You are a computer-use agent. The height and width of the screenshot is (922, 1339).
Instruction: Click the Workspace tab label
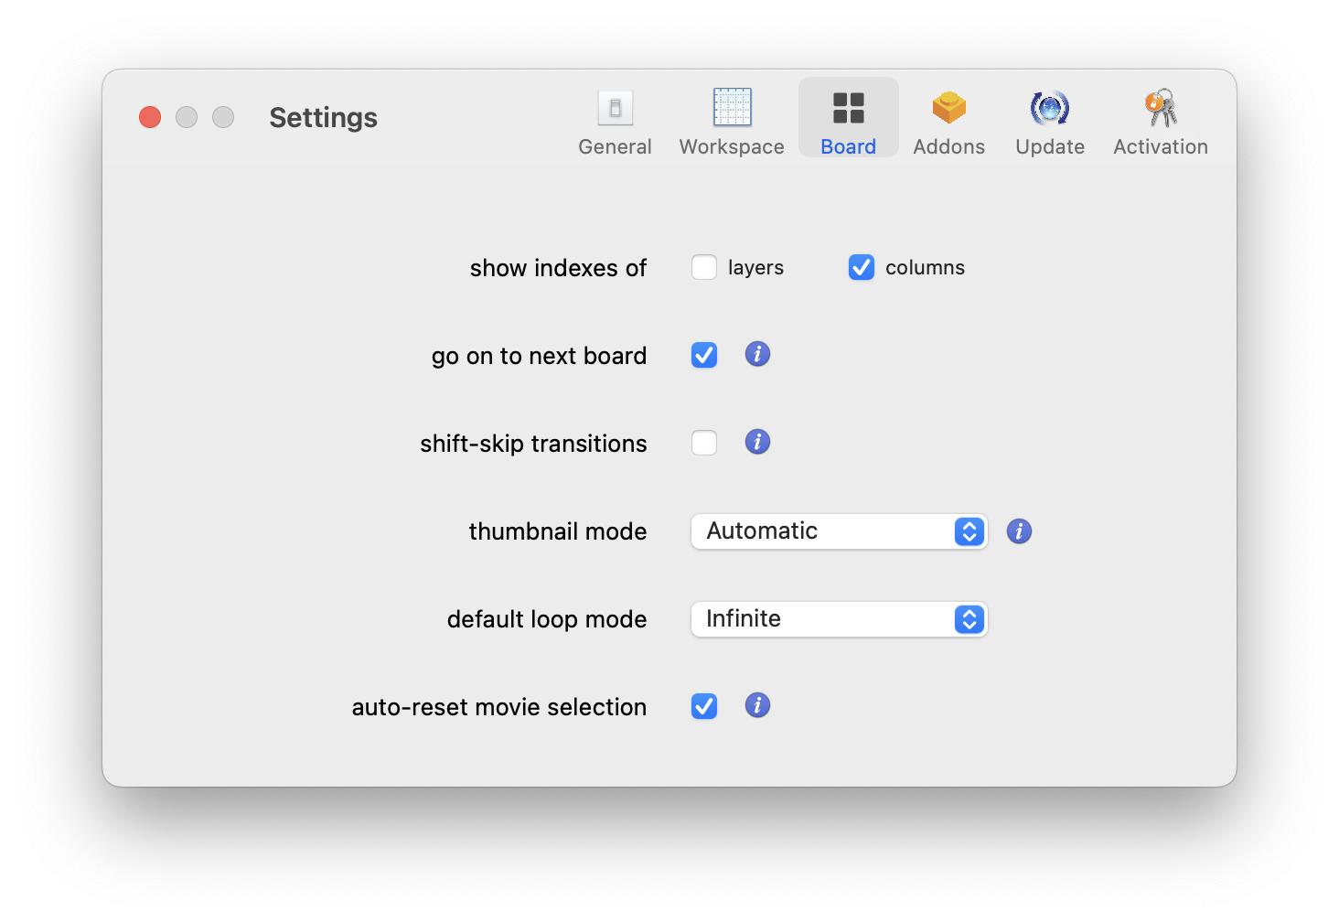point(732,146)
